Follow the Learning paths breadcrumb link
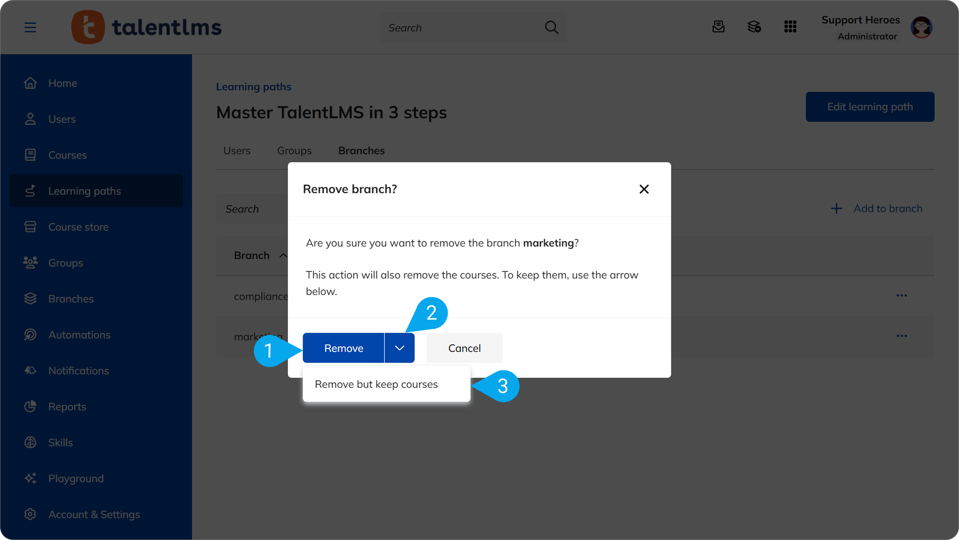Screen dimensions: 959x540 (254, 87)
